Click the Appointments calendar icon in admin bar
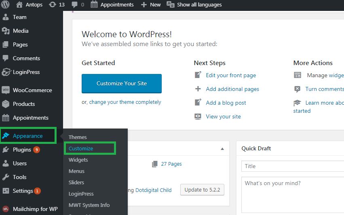Viewport: 344px width, 215px height. tap(94, 4)
